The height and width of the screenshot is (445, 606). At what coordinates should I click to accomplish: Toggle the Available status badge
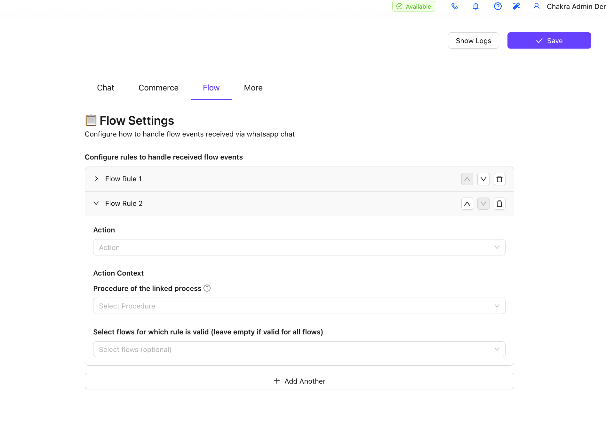click(x=413, y=6)
